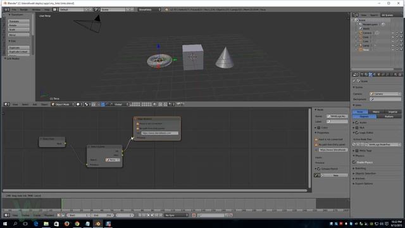405x228 pixels.
Task: Open the File menu
Action: point(14,9)
